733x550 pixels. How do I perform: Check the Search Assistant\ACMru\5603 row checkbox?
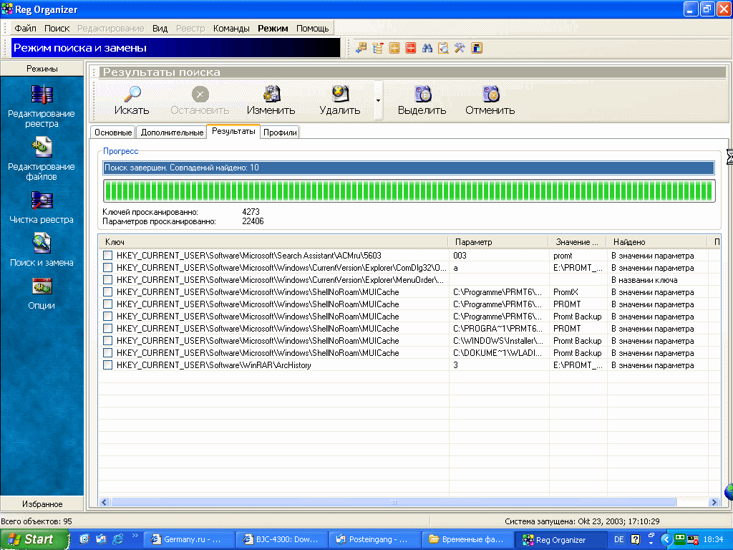(107, 256)
